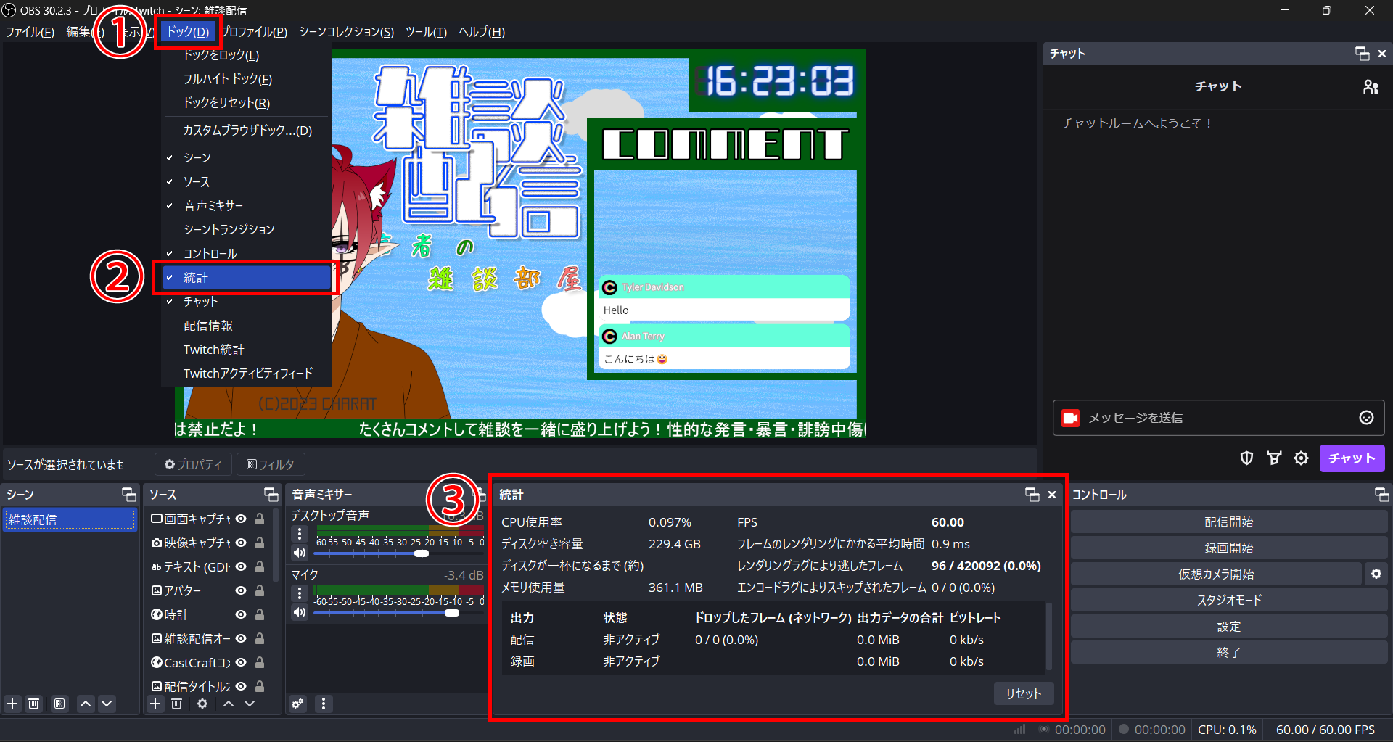Float the Stats dock window icon
This screenshot has height=742, width=1393.
point(1032,495)
